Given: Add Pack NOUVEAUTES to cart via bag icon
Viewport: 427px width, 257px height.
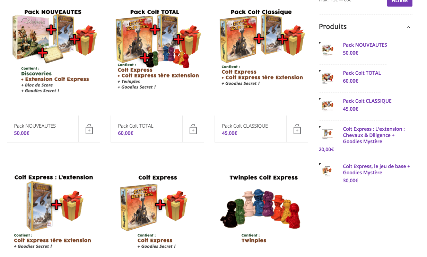Looking at the screenshot, I should (89, 129).
